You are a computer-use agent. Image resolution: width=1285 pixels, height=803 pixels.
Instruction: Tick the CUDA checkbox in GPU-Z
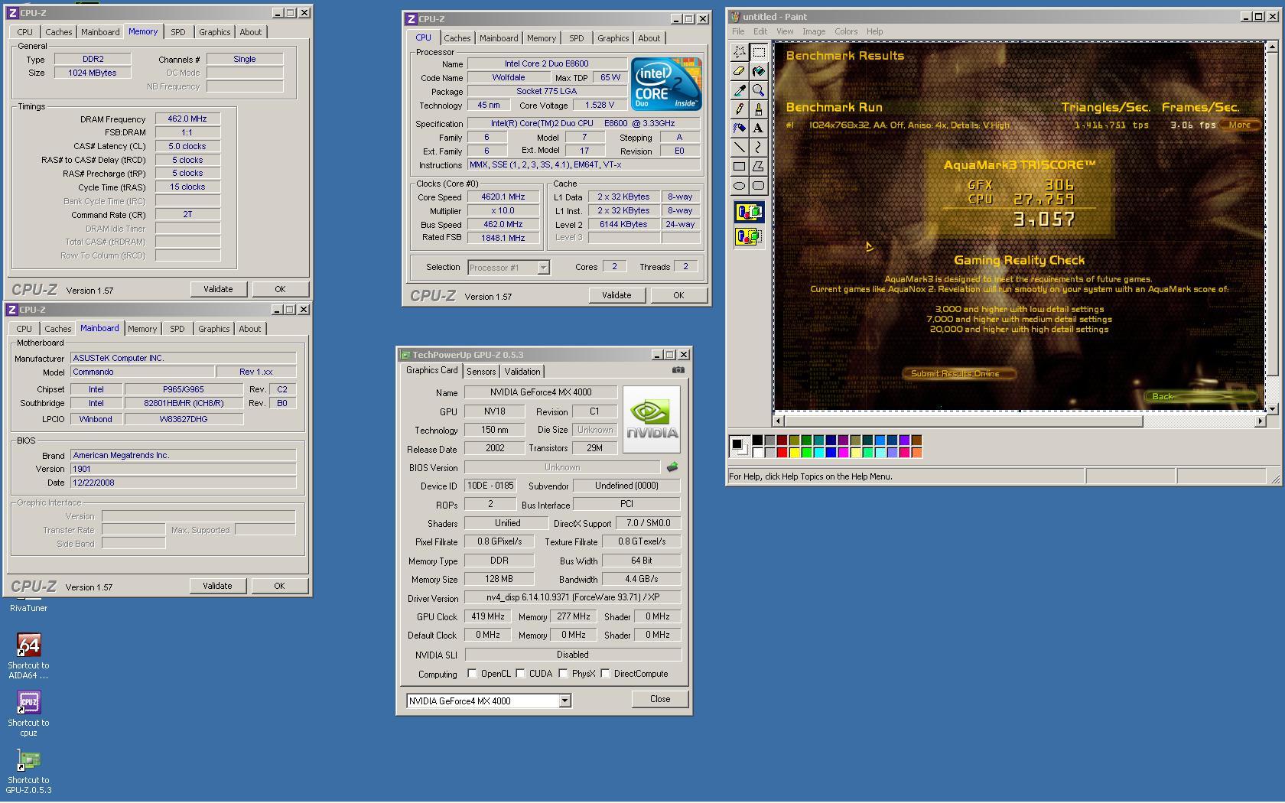pyautogui.click(x=521, y=674)
